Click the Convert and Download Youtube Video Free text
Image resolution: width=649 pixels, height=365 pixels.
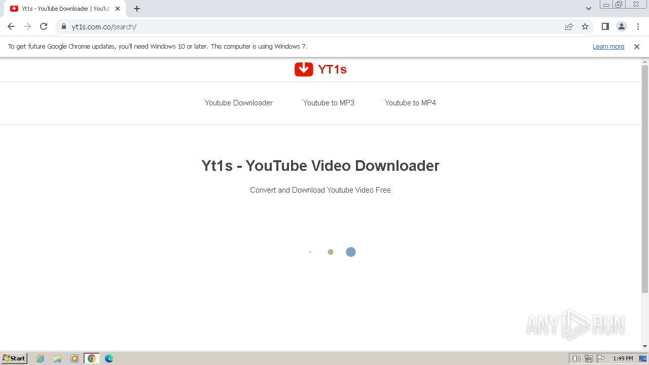pos(320,190)
